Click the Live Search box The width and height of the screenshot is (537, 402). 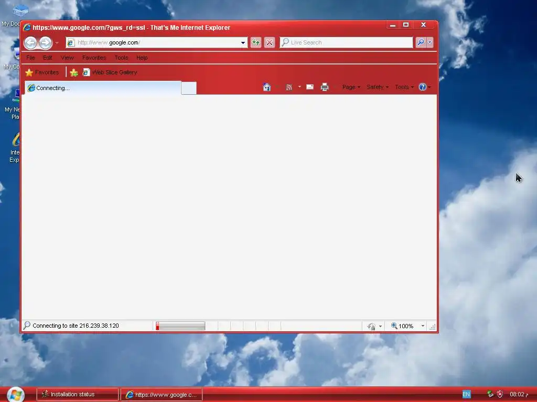347,42
